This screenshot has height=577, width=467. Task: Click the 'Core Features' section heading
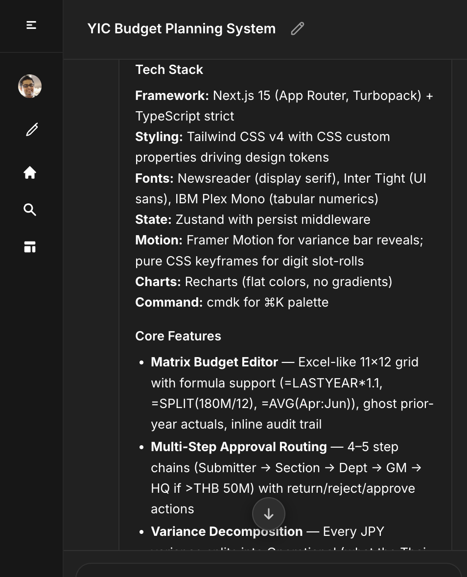178,336
